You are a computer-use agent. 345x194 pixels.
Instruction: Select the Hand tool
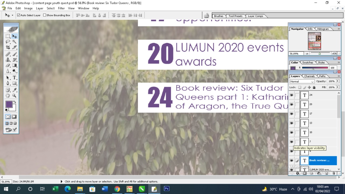click(8, 96)
